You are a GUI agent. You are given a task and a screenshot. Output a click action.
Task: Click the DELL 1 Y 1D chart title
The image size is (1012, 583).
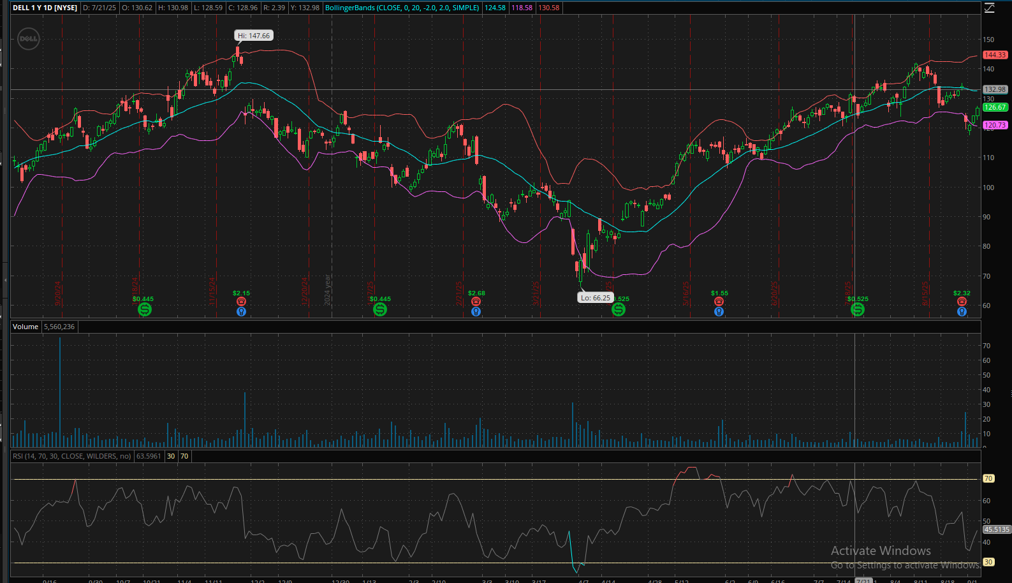point(45,8)
